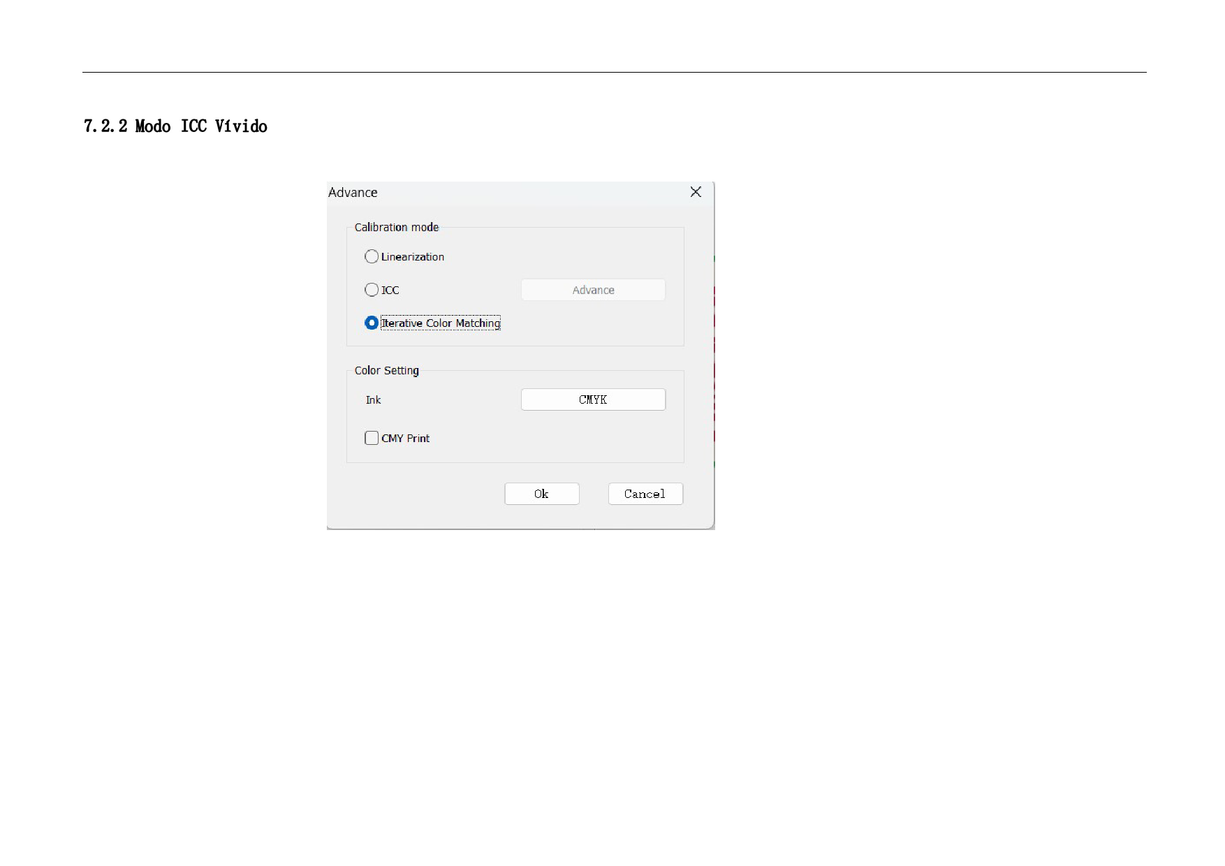Click the ICC label text
The image size is (1225, 866).
390,291
